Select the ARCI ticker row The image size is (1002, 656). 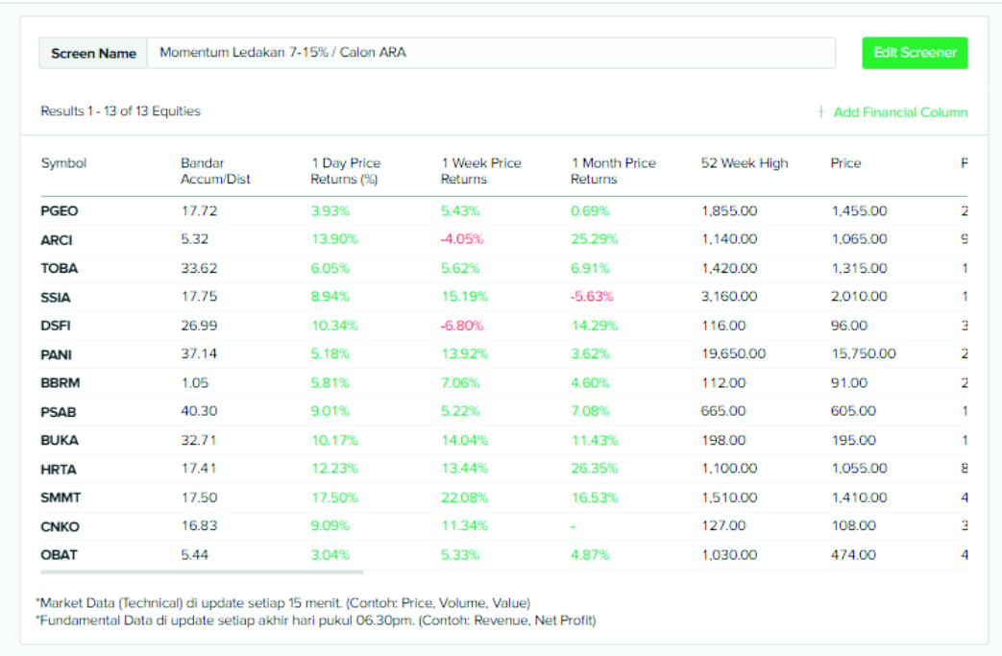(57, 239)
